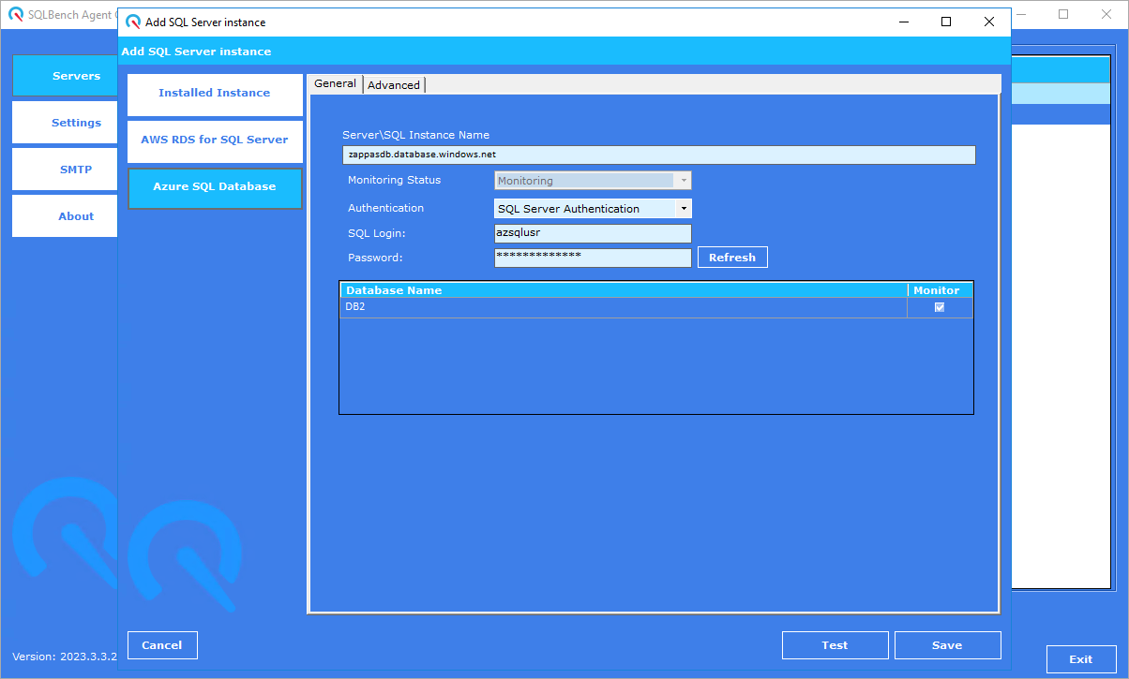Image resolution: width=1129 pixels, height=679 pixels.
Task: Maximize the Add SQL Server instance dialog
Action: (x=946, y=22)
